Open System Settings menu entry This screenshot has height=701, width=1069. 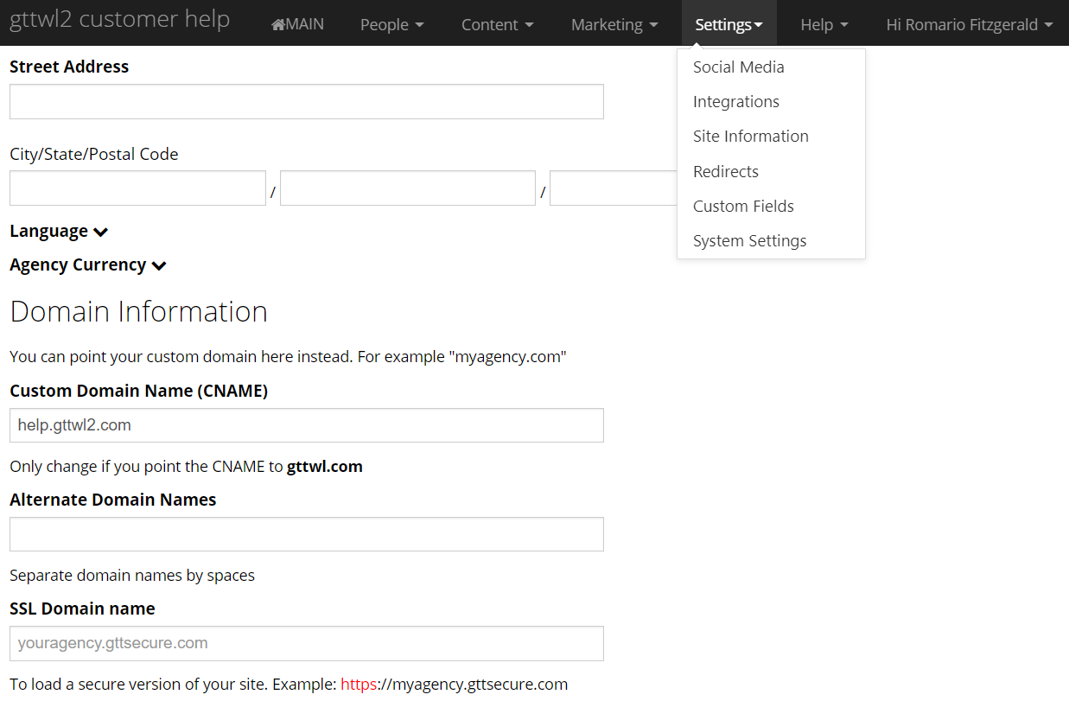click(749, 241)
